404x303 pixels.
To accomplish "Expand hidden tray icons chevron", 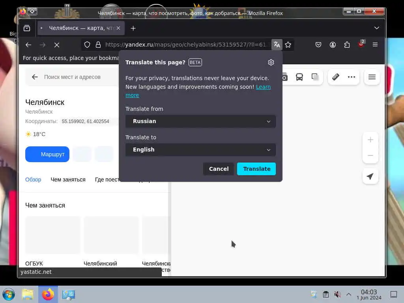I will 349,294.
